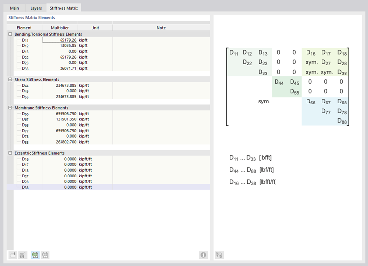Select the D38 row element
368x266 pixels.
point(25,187)
